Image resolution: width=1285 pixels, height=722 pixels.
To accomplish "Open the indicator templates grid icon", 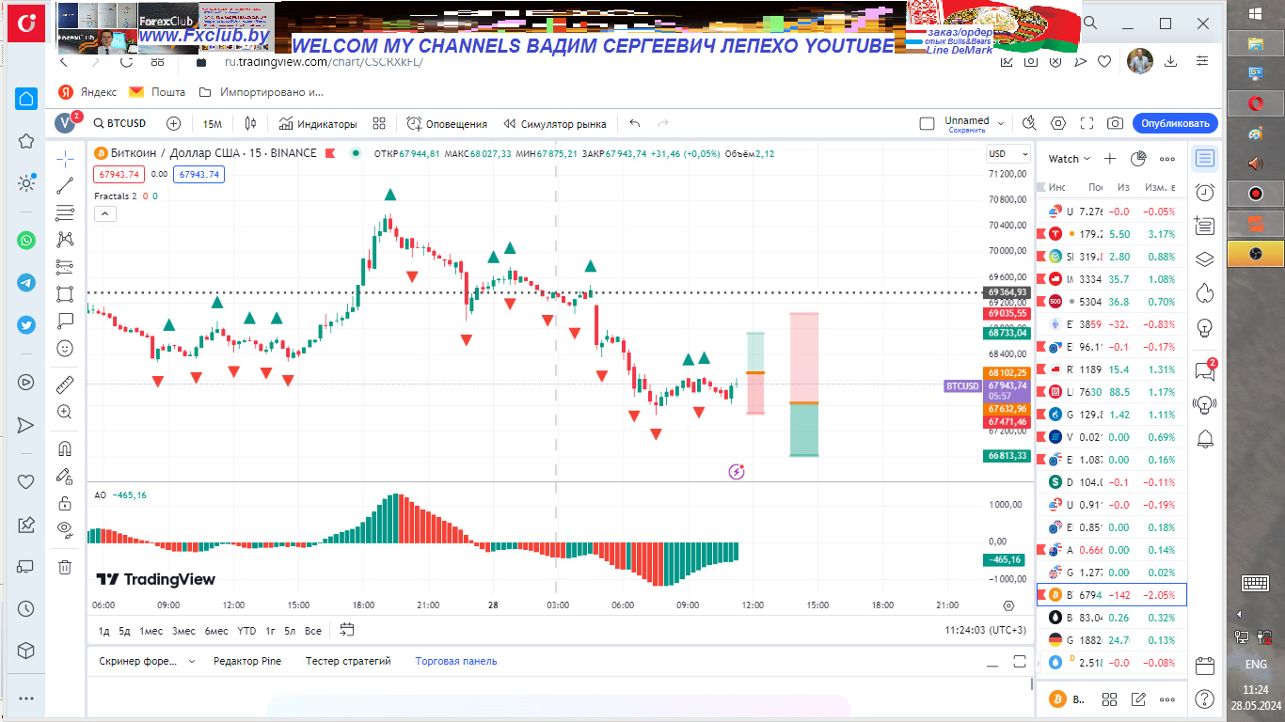I will pyautogui.click(x=379, y=123).
